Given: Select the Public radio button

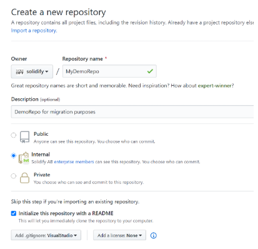Looking at the screenshot, I should [14, 135].
